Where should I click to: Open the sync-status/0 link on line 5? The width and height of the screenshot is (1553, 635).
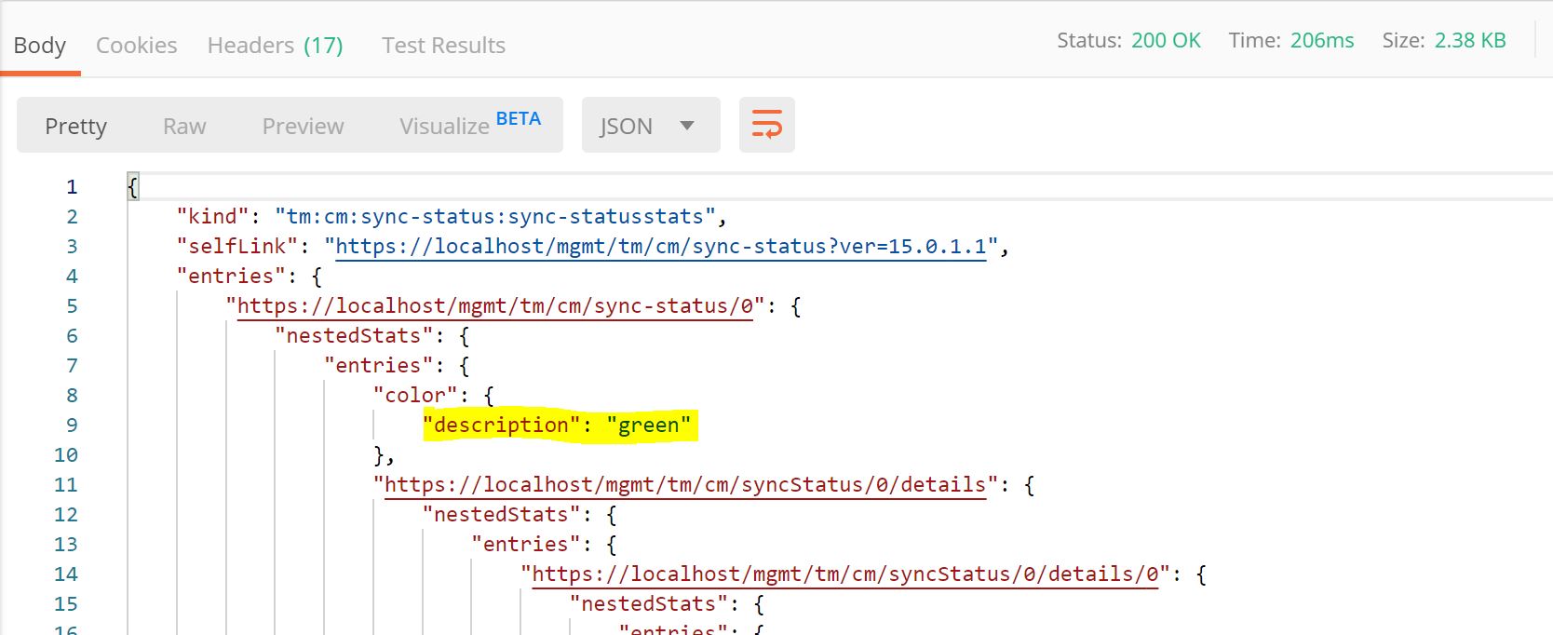coord(494,305)
